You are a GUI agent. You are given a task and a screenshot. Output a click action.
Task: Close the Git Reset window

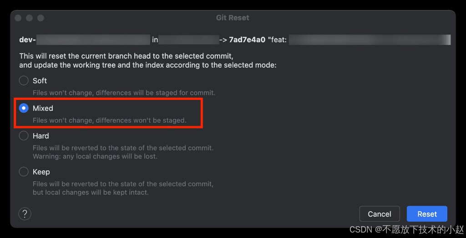(x=18, y=18)
